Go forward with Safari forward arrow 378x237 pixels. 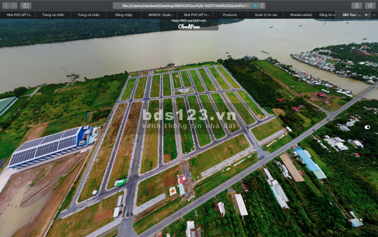(x=14, y=5)
